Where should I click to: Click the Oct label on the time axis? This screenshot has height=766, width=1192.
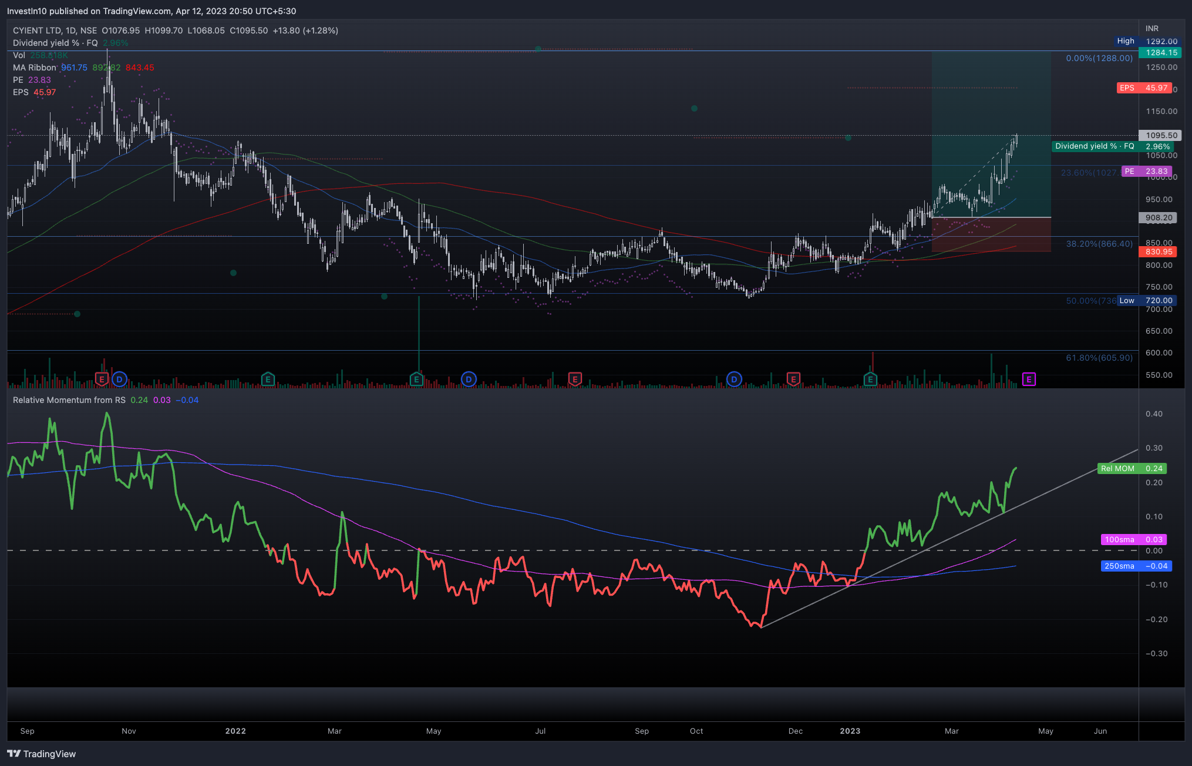click(x=696, y=731)
